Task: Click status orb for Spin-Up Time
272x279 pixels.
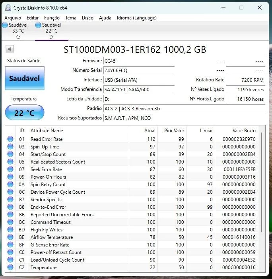Action: point(10,146)
